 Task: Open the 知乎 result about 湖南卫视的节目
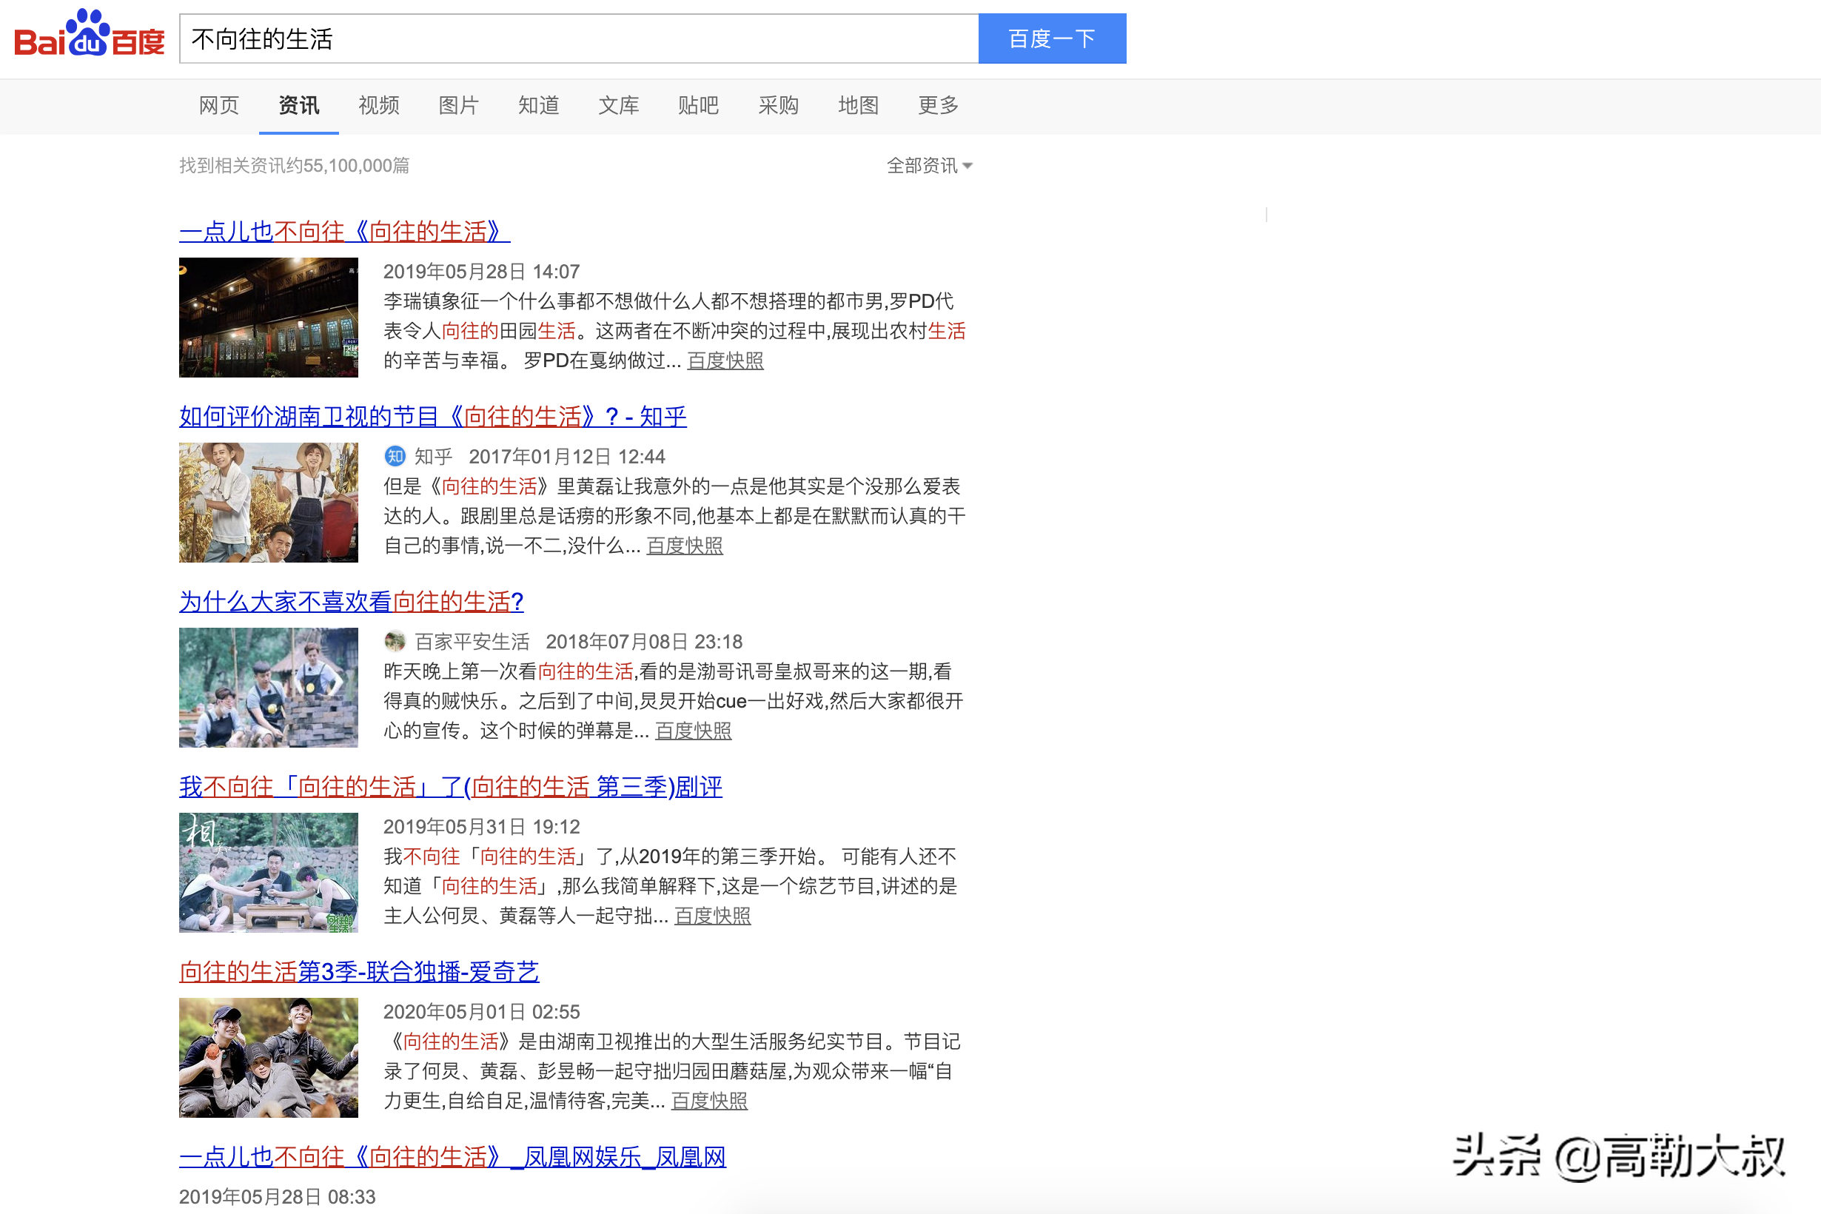pos(433,417)
